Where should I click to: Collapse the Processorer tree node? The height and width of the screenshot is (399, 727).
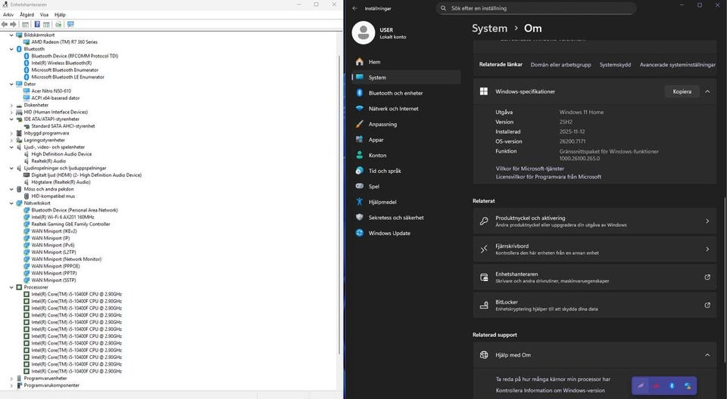pos(11,288)
